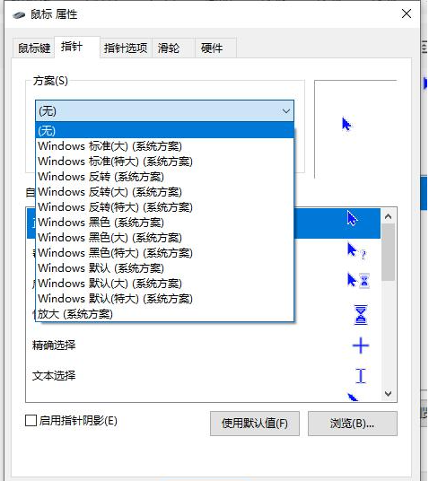The height and width of the screenshot is (481, 429).
Task: Click the blue crosshair precision cursor icon
Action: [361, 346]
